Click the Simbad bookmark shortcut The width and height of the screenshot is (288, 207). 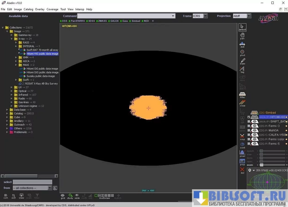click(x=135, y=21)
